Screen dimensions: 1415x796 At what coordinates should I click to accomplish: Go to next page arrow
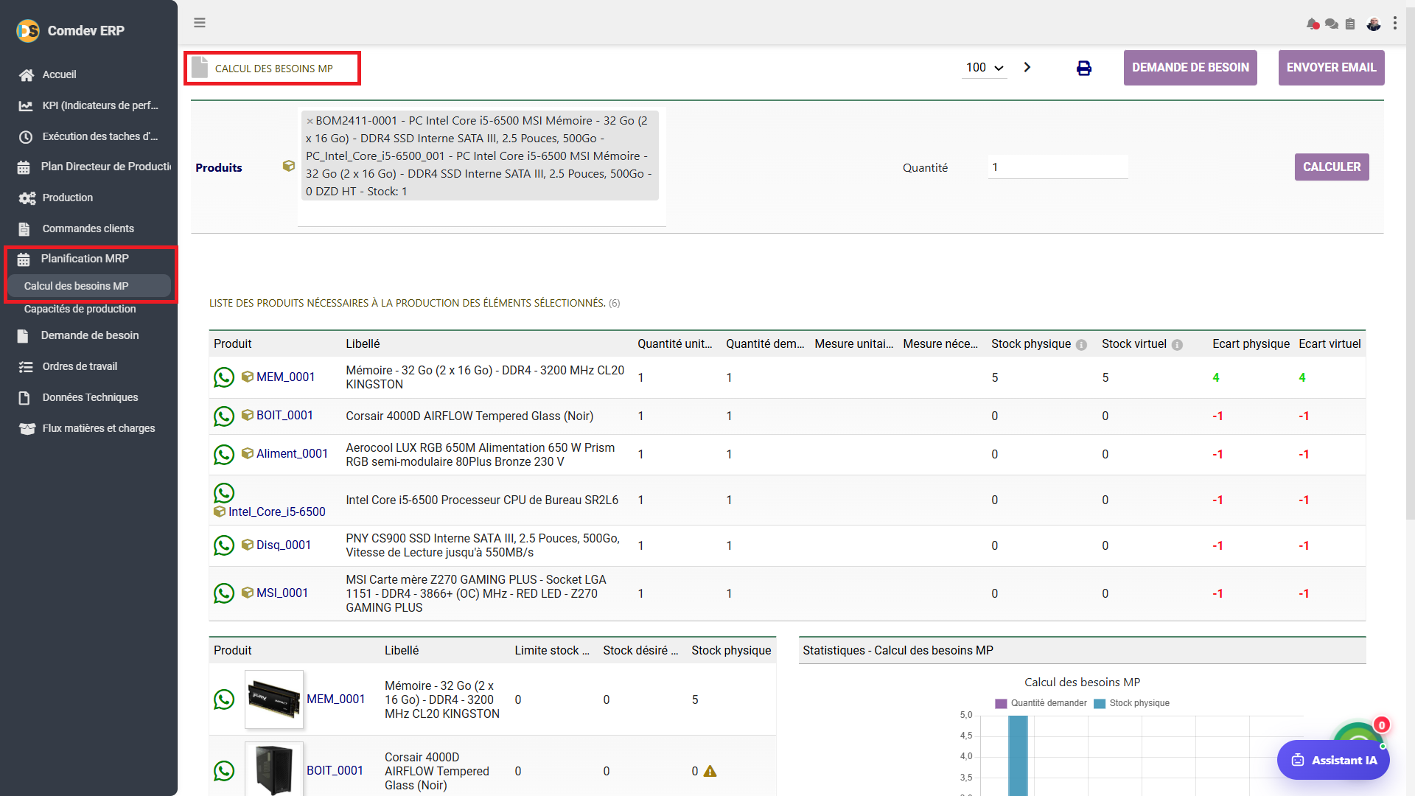pos(1027,67)
